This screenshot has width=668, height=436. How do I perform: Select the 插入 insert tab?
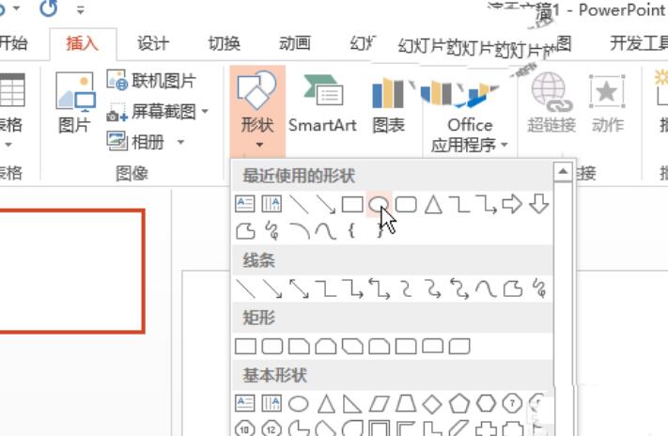coord(83,43)
